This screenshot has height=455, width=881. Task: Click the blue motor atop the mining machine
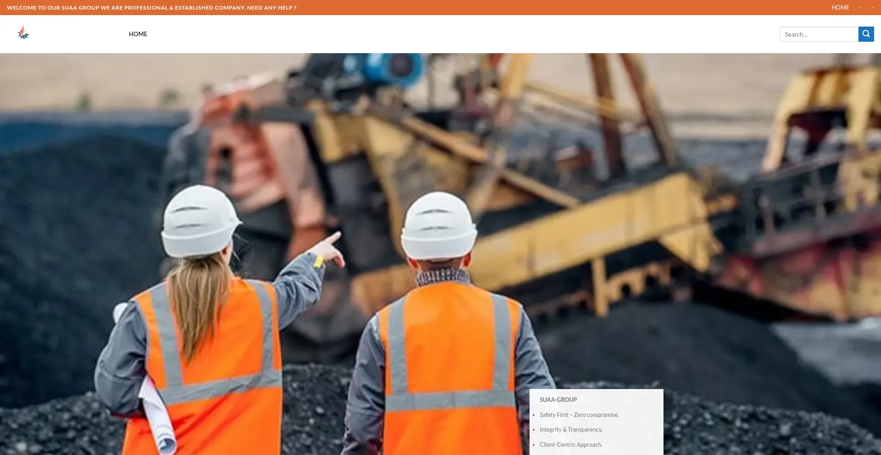pyautogui.click(x=390, y=68)
